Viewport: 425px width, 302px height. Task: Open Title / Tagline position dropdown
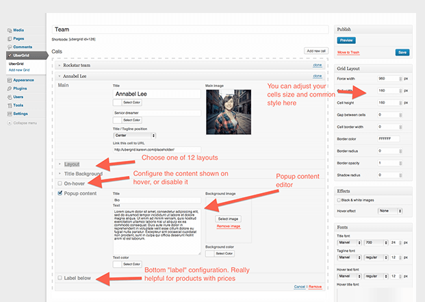(x=134, y=136)
